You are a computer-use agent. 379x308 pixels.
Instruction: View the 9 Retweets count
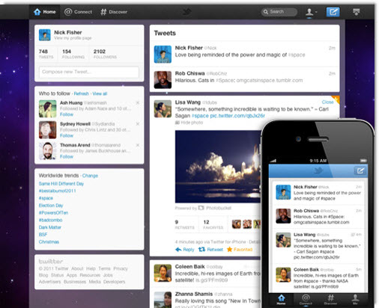[184, 224]
